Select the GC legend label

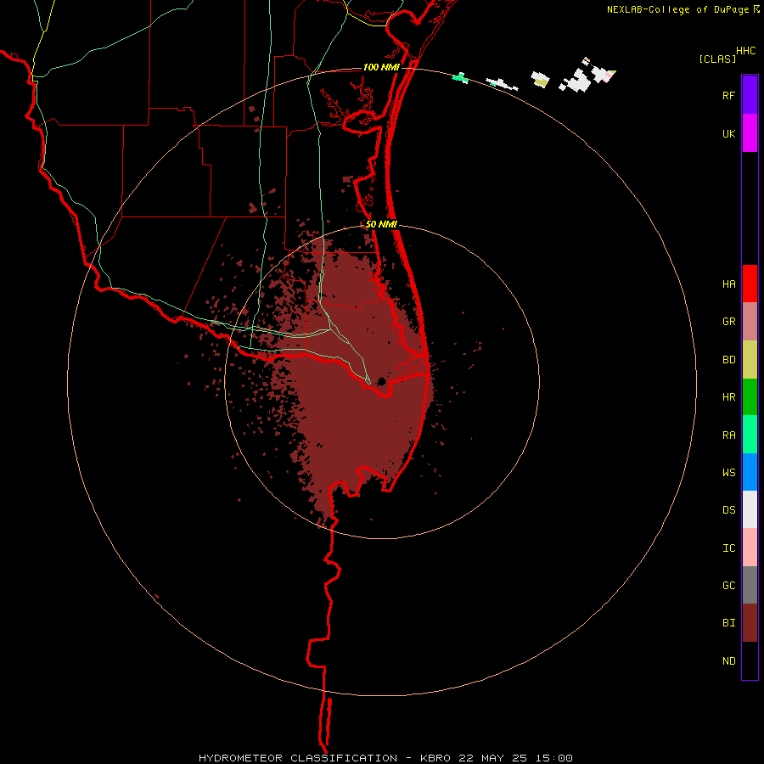point(728,586)
